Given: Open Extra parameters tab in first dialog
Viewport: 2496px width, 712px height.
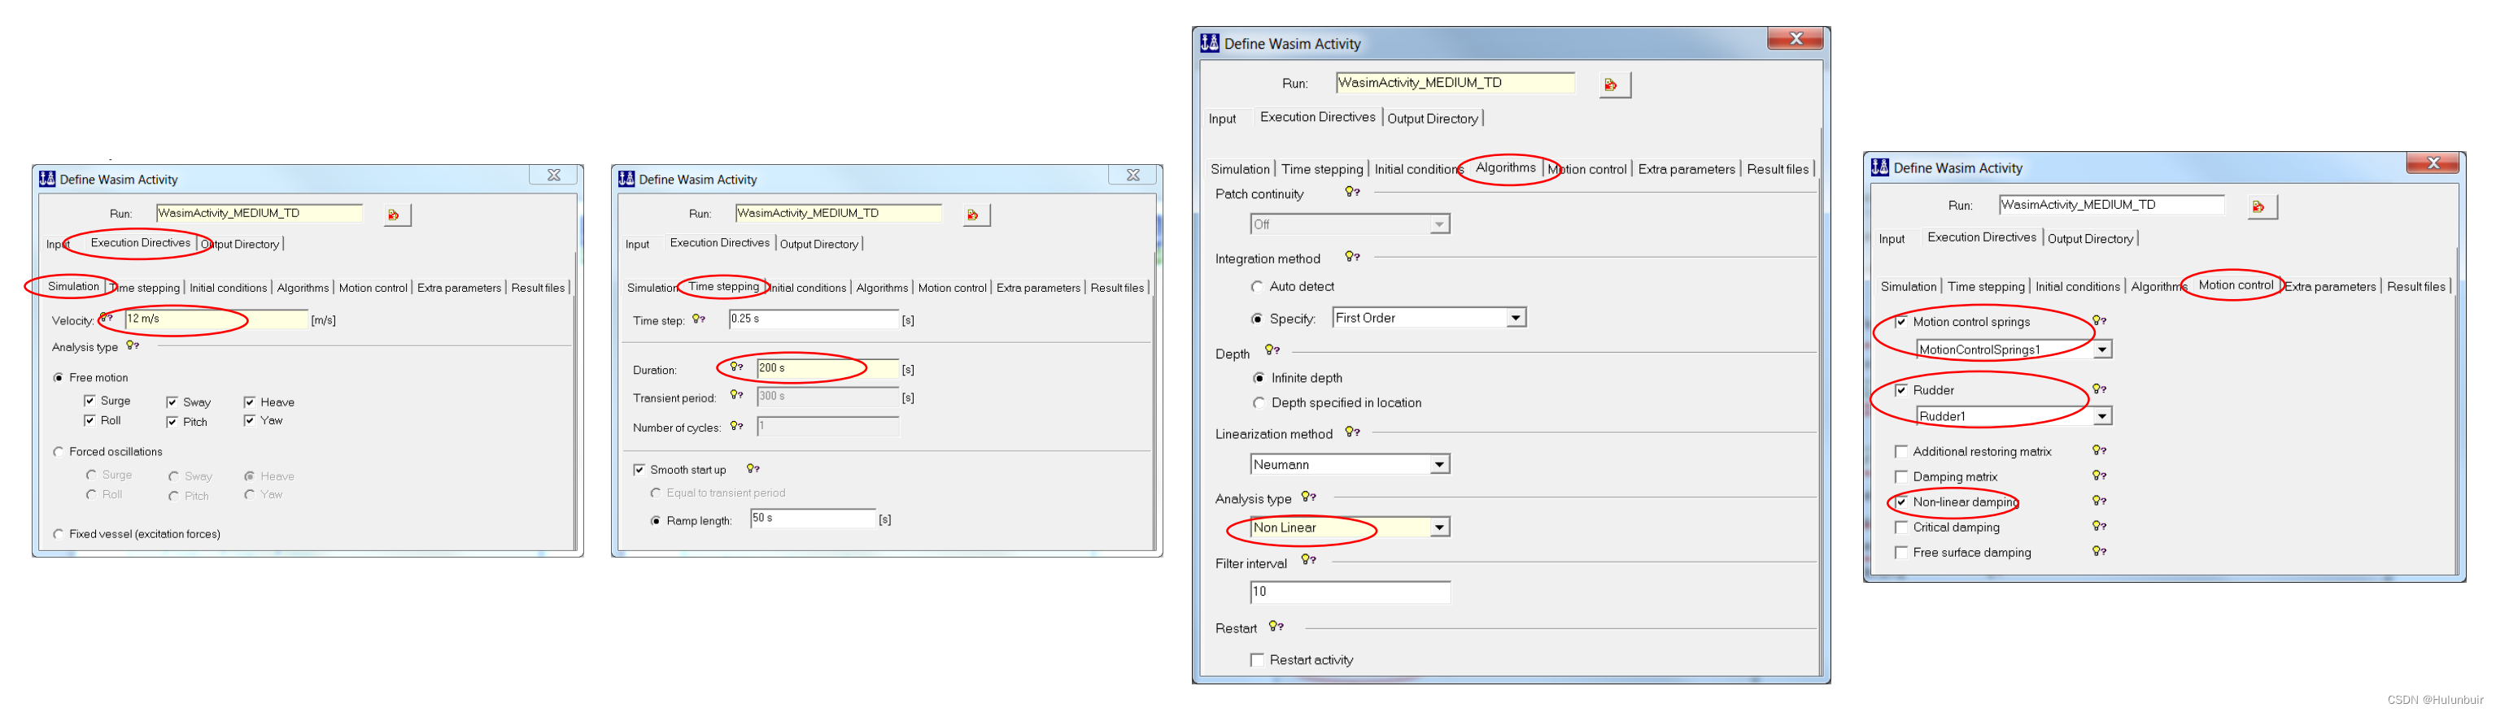Looking at the screenshot, I should point(458,287).
